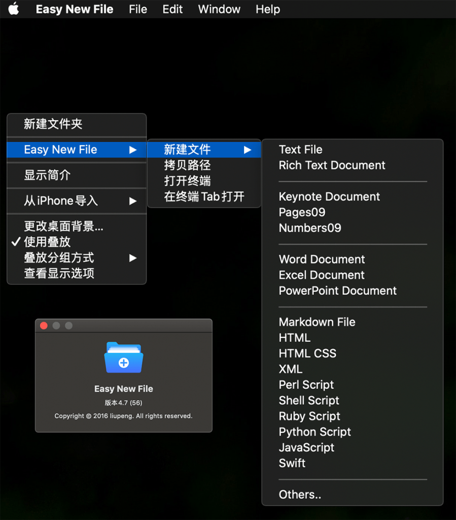Create a Keynote Document
456x520 pixels.
pos(353,197)
